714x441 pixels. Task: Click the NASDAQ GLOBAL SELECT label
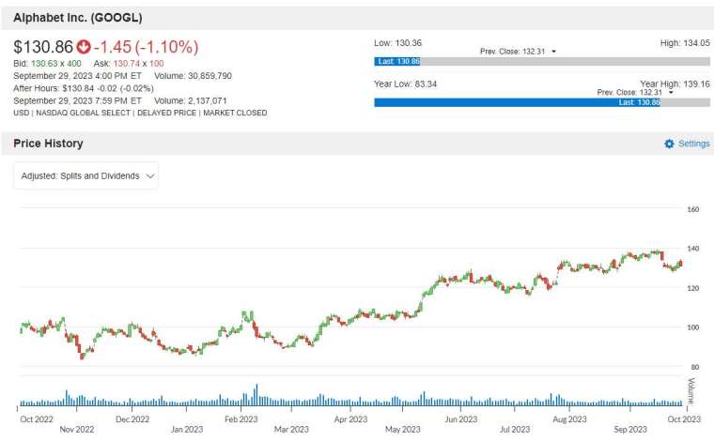pos(84,113)
